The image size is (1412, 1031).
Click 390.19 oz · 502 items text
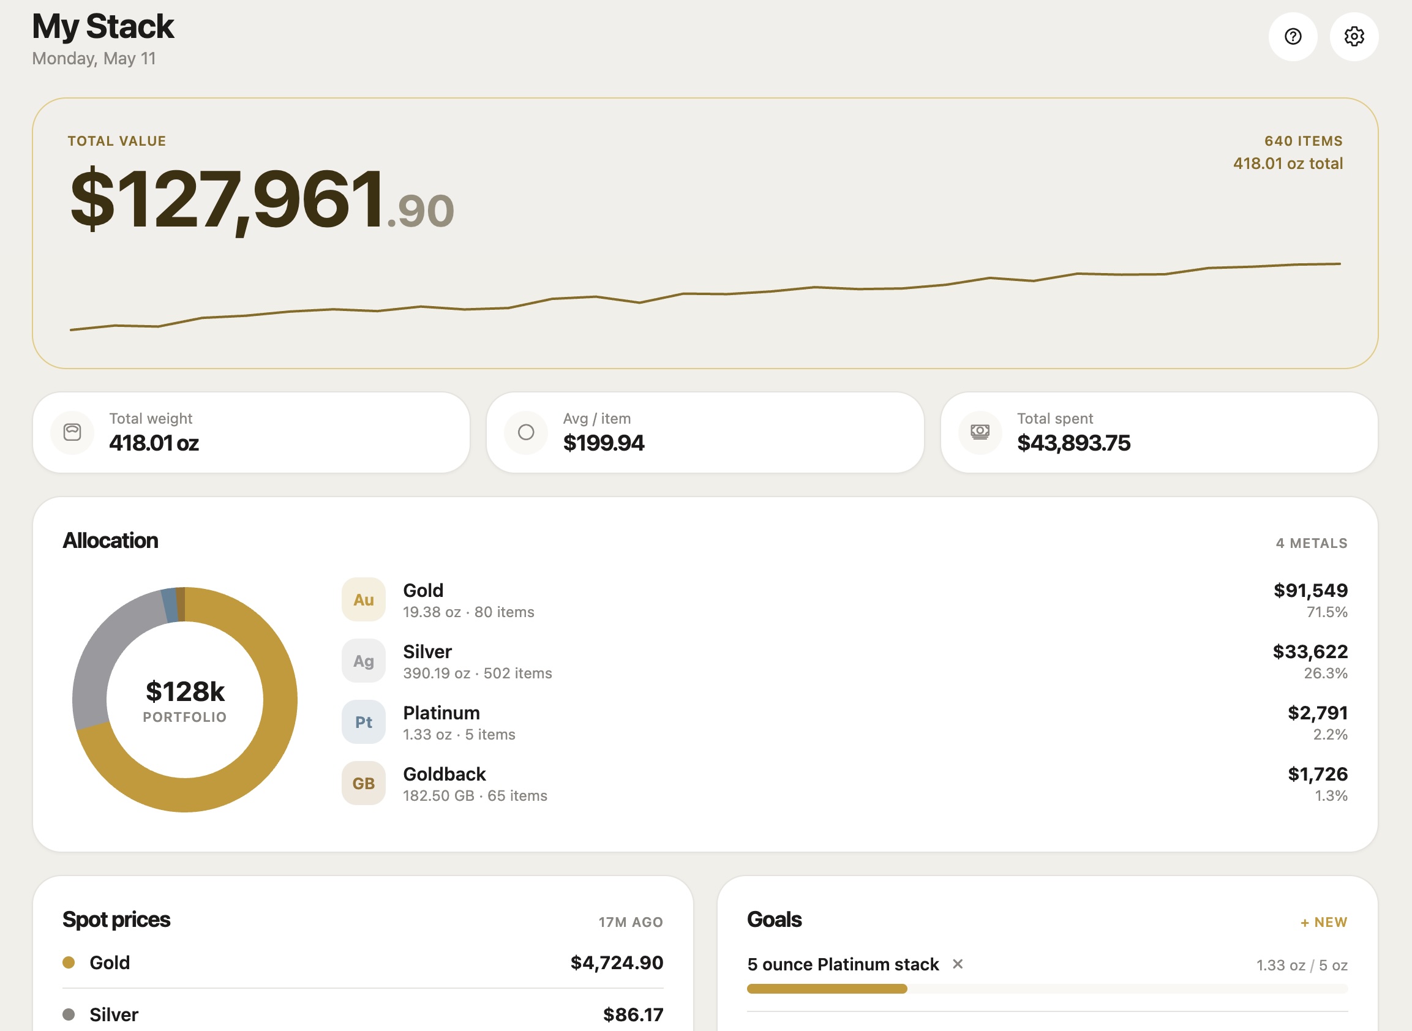478,673
